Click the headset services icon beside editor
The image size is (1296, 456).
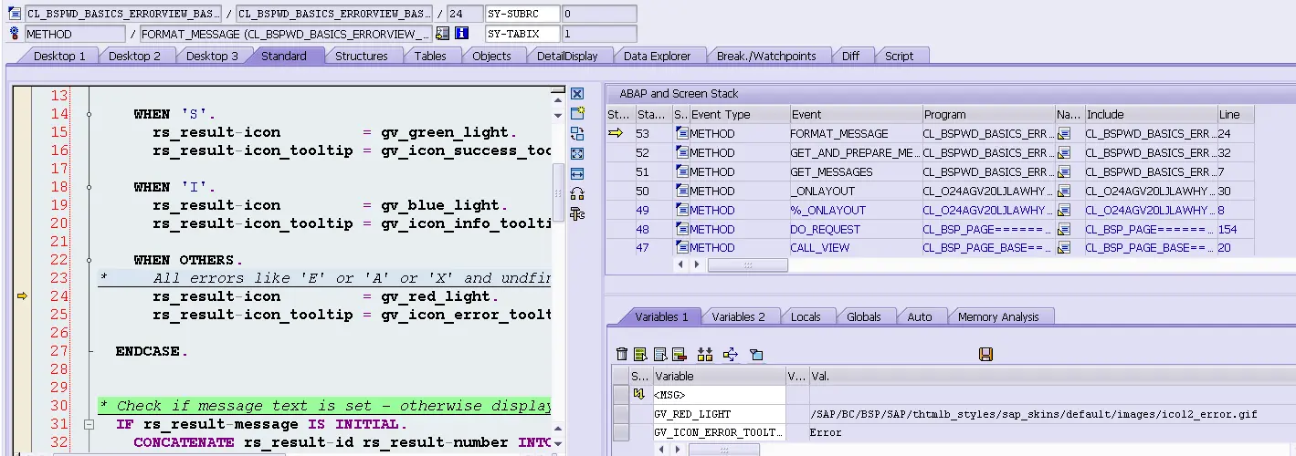coord(577,193)
